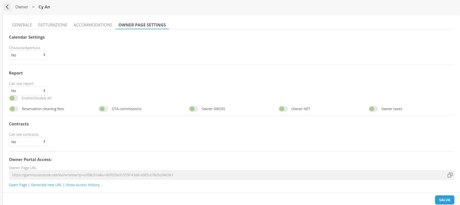Toggle OTA commissions switch
This screenshot has height=205, width=460.
104,109
